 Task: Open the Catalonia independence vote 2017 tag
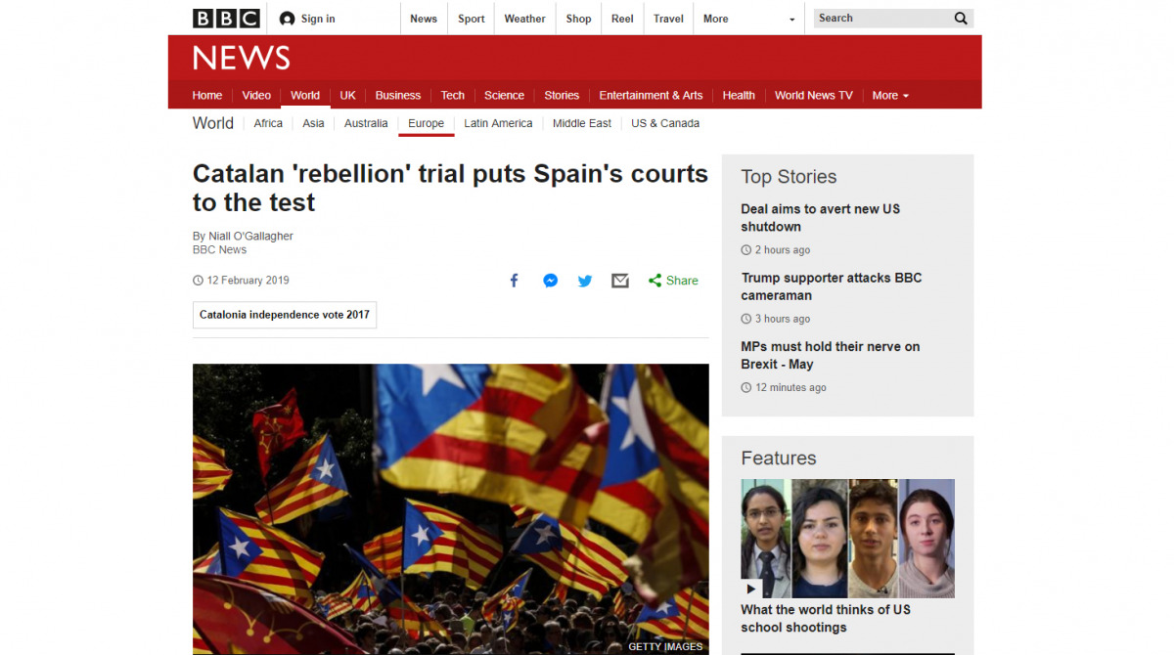coord(285,315)
